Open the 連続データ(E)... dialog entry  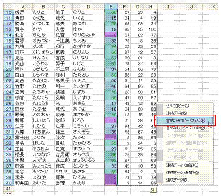point(177,180)
